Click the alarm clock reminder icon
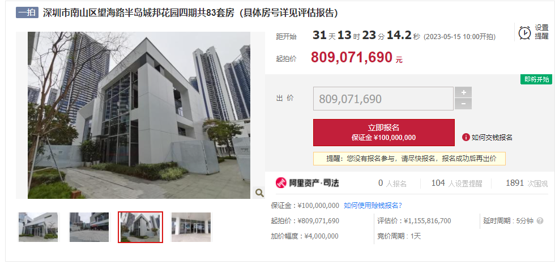555x268 pixels. click(x=524, y=32)
